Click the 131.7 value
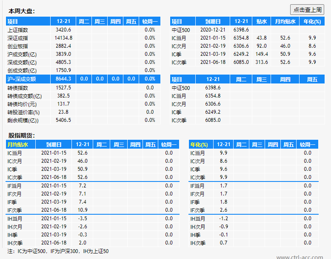This screenshot has width=331, height=259. (x=63, y=104)
